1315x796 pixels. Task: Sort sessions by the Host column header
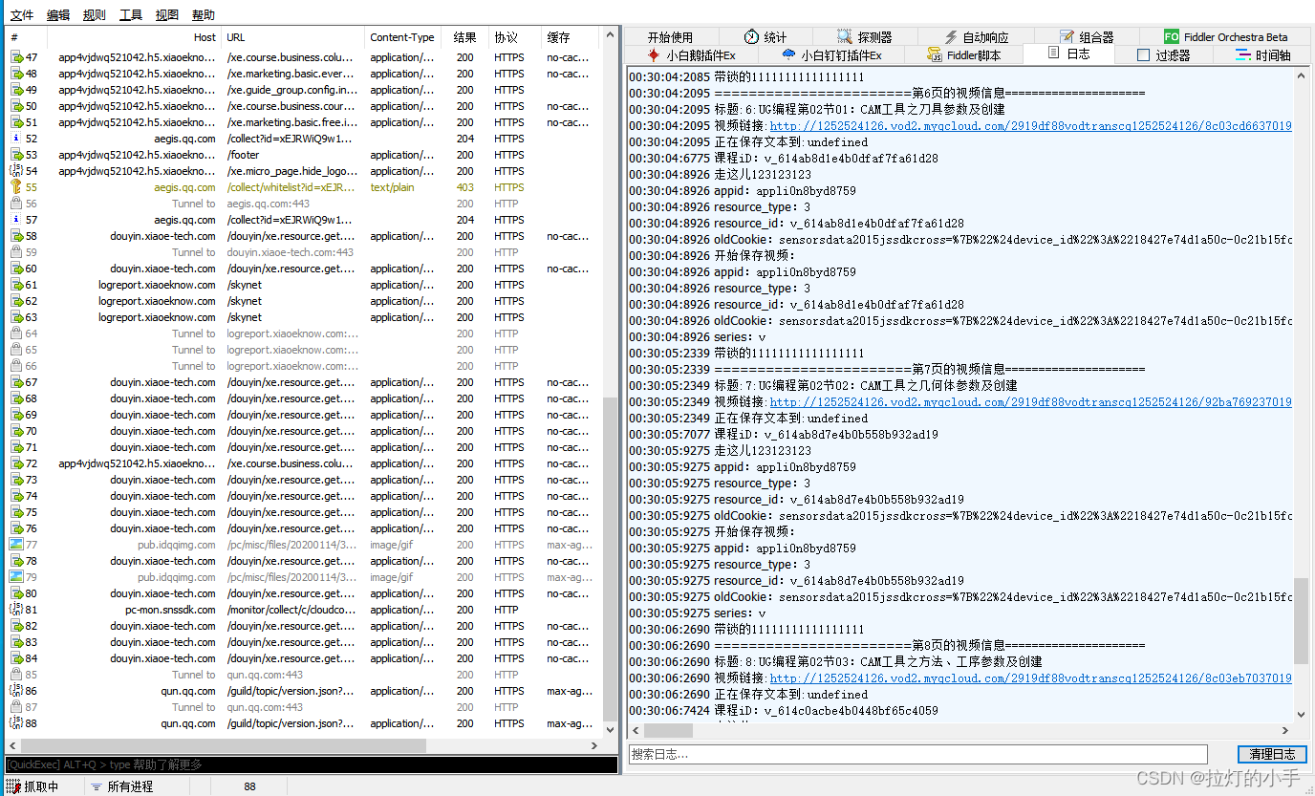pos(134,37)
